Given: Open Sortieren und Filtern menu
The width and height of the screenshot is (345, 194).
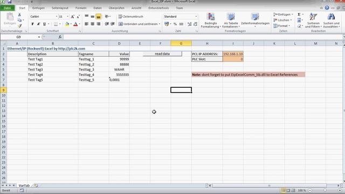Looking at the screenshot, I should 313,20.
